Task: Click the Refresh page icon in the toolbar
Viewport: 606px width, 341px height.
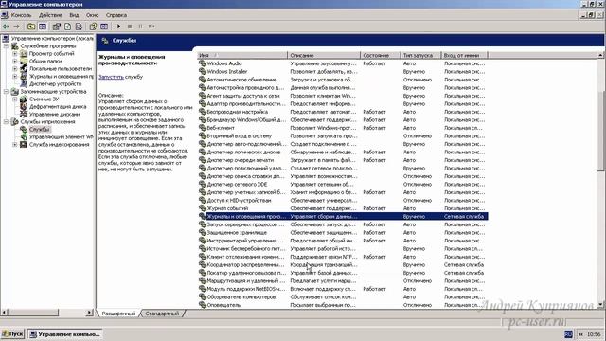Action: point(67,27)
